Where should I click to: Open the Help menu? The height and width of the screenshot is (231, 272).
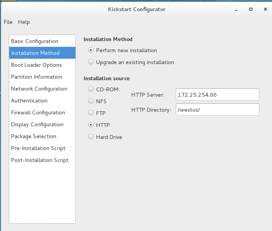tap(24, 22)
